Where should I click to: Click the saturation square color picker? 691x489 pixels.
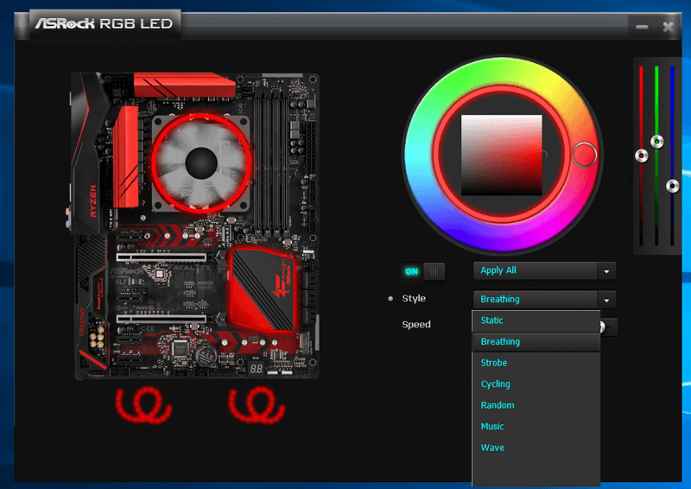(501, 155)
